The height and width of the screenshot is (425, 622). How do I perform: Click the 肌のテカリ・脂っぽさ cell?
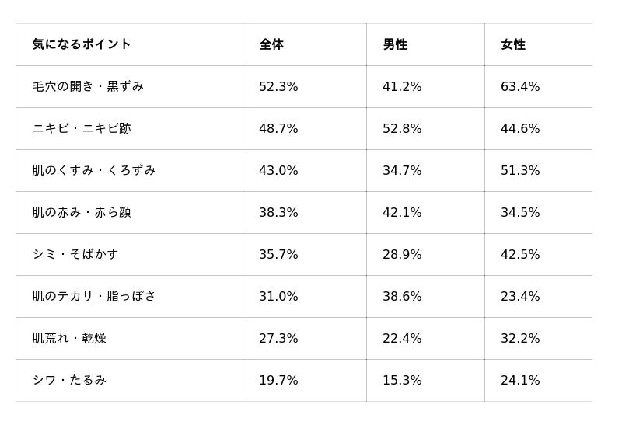94,296
